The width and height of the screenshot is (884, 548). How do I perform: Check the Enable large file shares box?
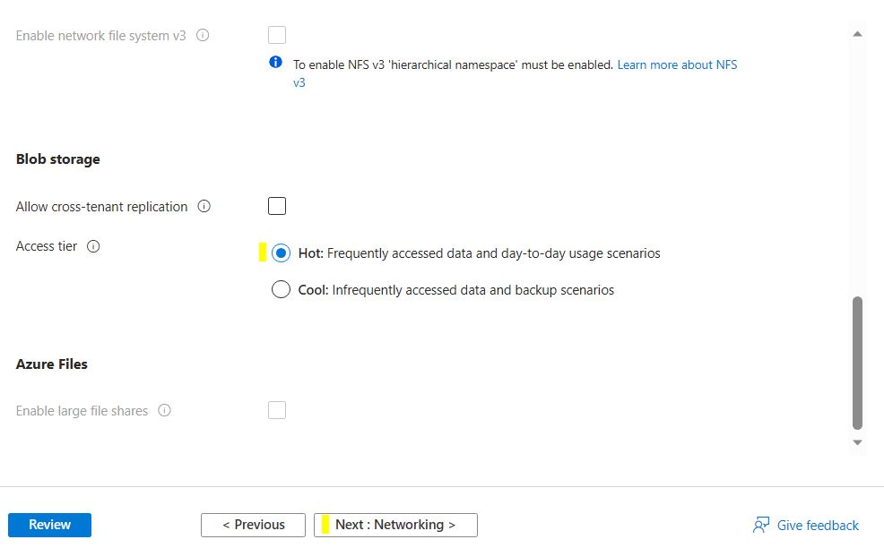pos(277,411)
